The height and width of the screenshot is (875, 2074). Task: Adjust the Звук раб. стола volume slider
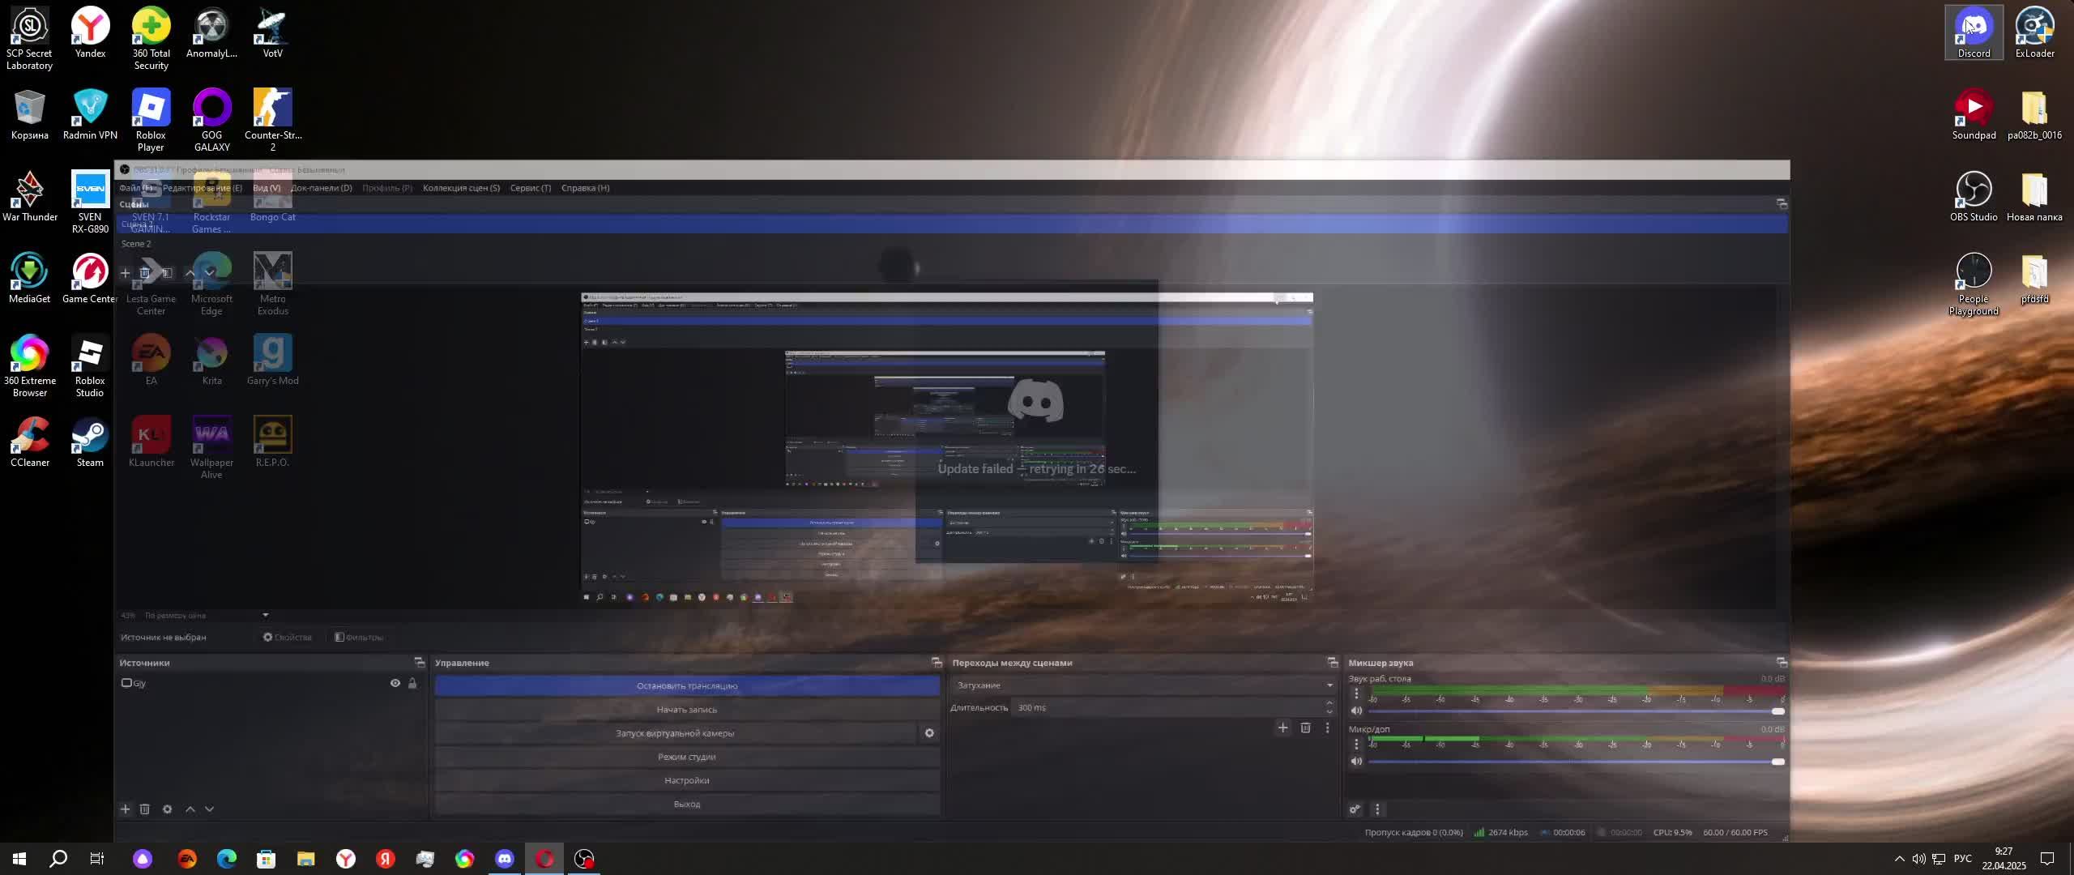point(1777,711)
